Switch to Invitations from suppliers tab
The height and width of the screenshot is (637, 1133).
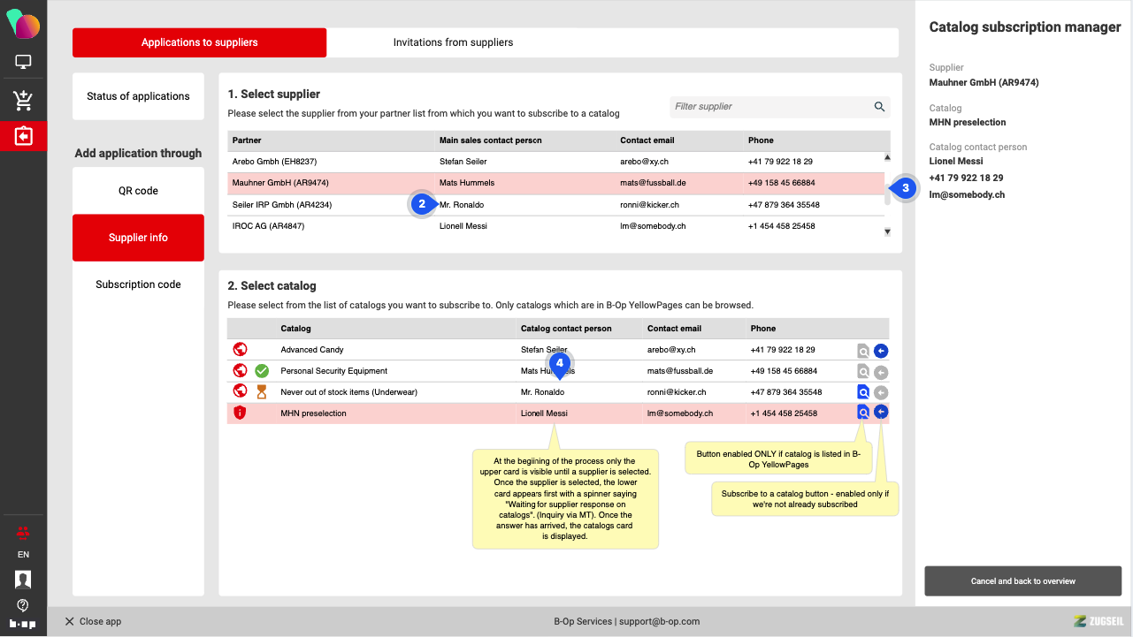(453, 42)
